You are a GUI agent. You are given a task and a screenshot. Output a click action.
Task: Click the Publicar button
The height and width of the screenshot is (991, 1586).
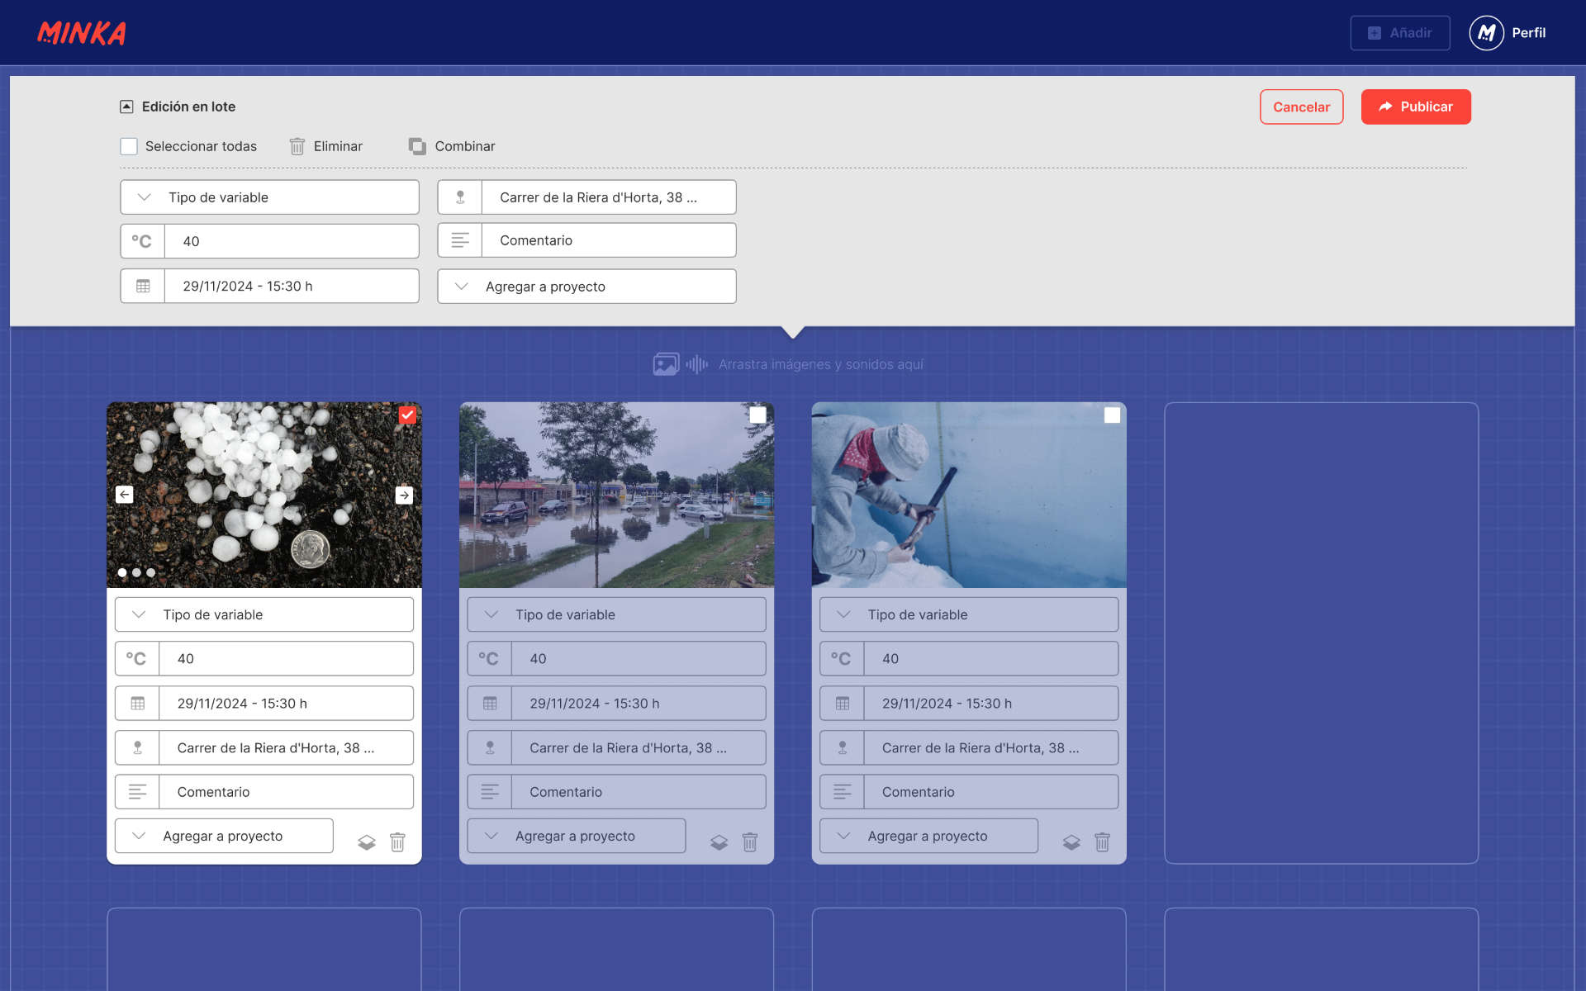point(1416,107)
